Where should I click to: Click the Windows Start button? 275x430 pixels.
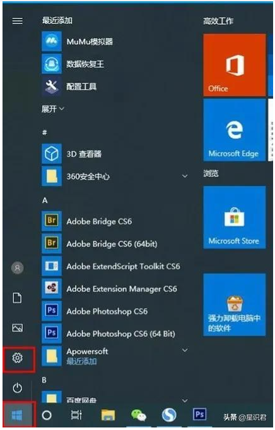click(17, 415)
